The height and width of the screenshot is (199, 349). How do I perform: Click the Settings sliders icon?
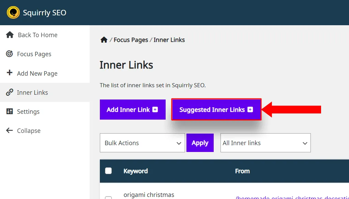click(9, 111)
